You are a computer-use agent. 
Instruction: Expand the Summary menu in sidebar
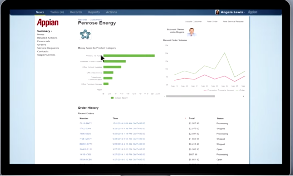click(45, 31)
